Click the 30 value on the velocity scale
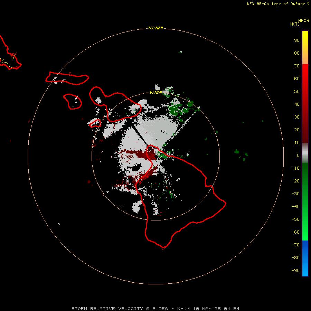The image size is (311, 311). (297, 117)
